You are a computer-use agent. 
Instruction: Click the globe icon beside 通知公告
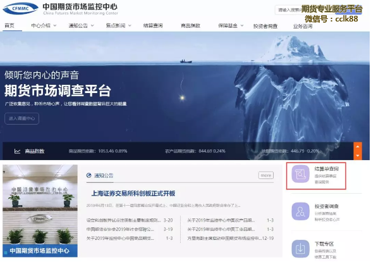pos(89,175)
